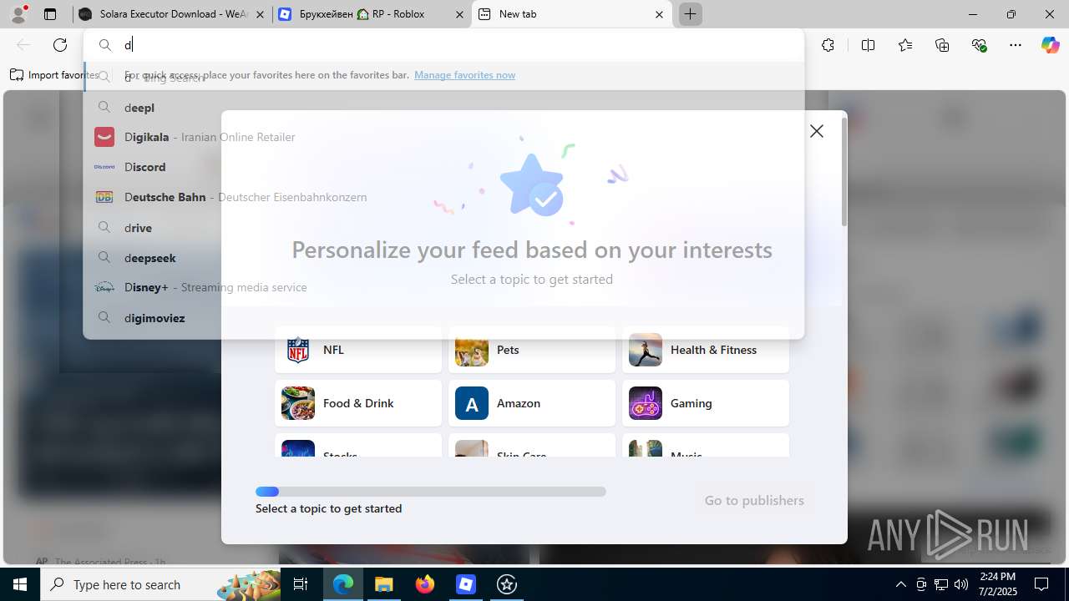Open the notifications center icon
1069x601 pixels.
pos(1042,584)
